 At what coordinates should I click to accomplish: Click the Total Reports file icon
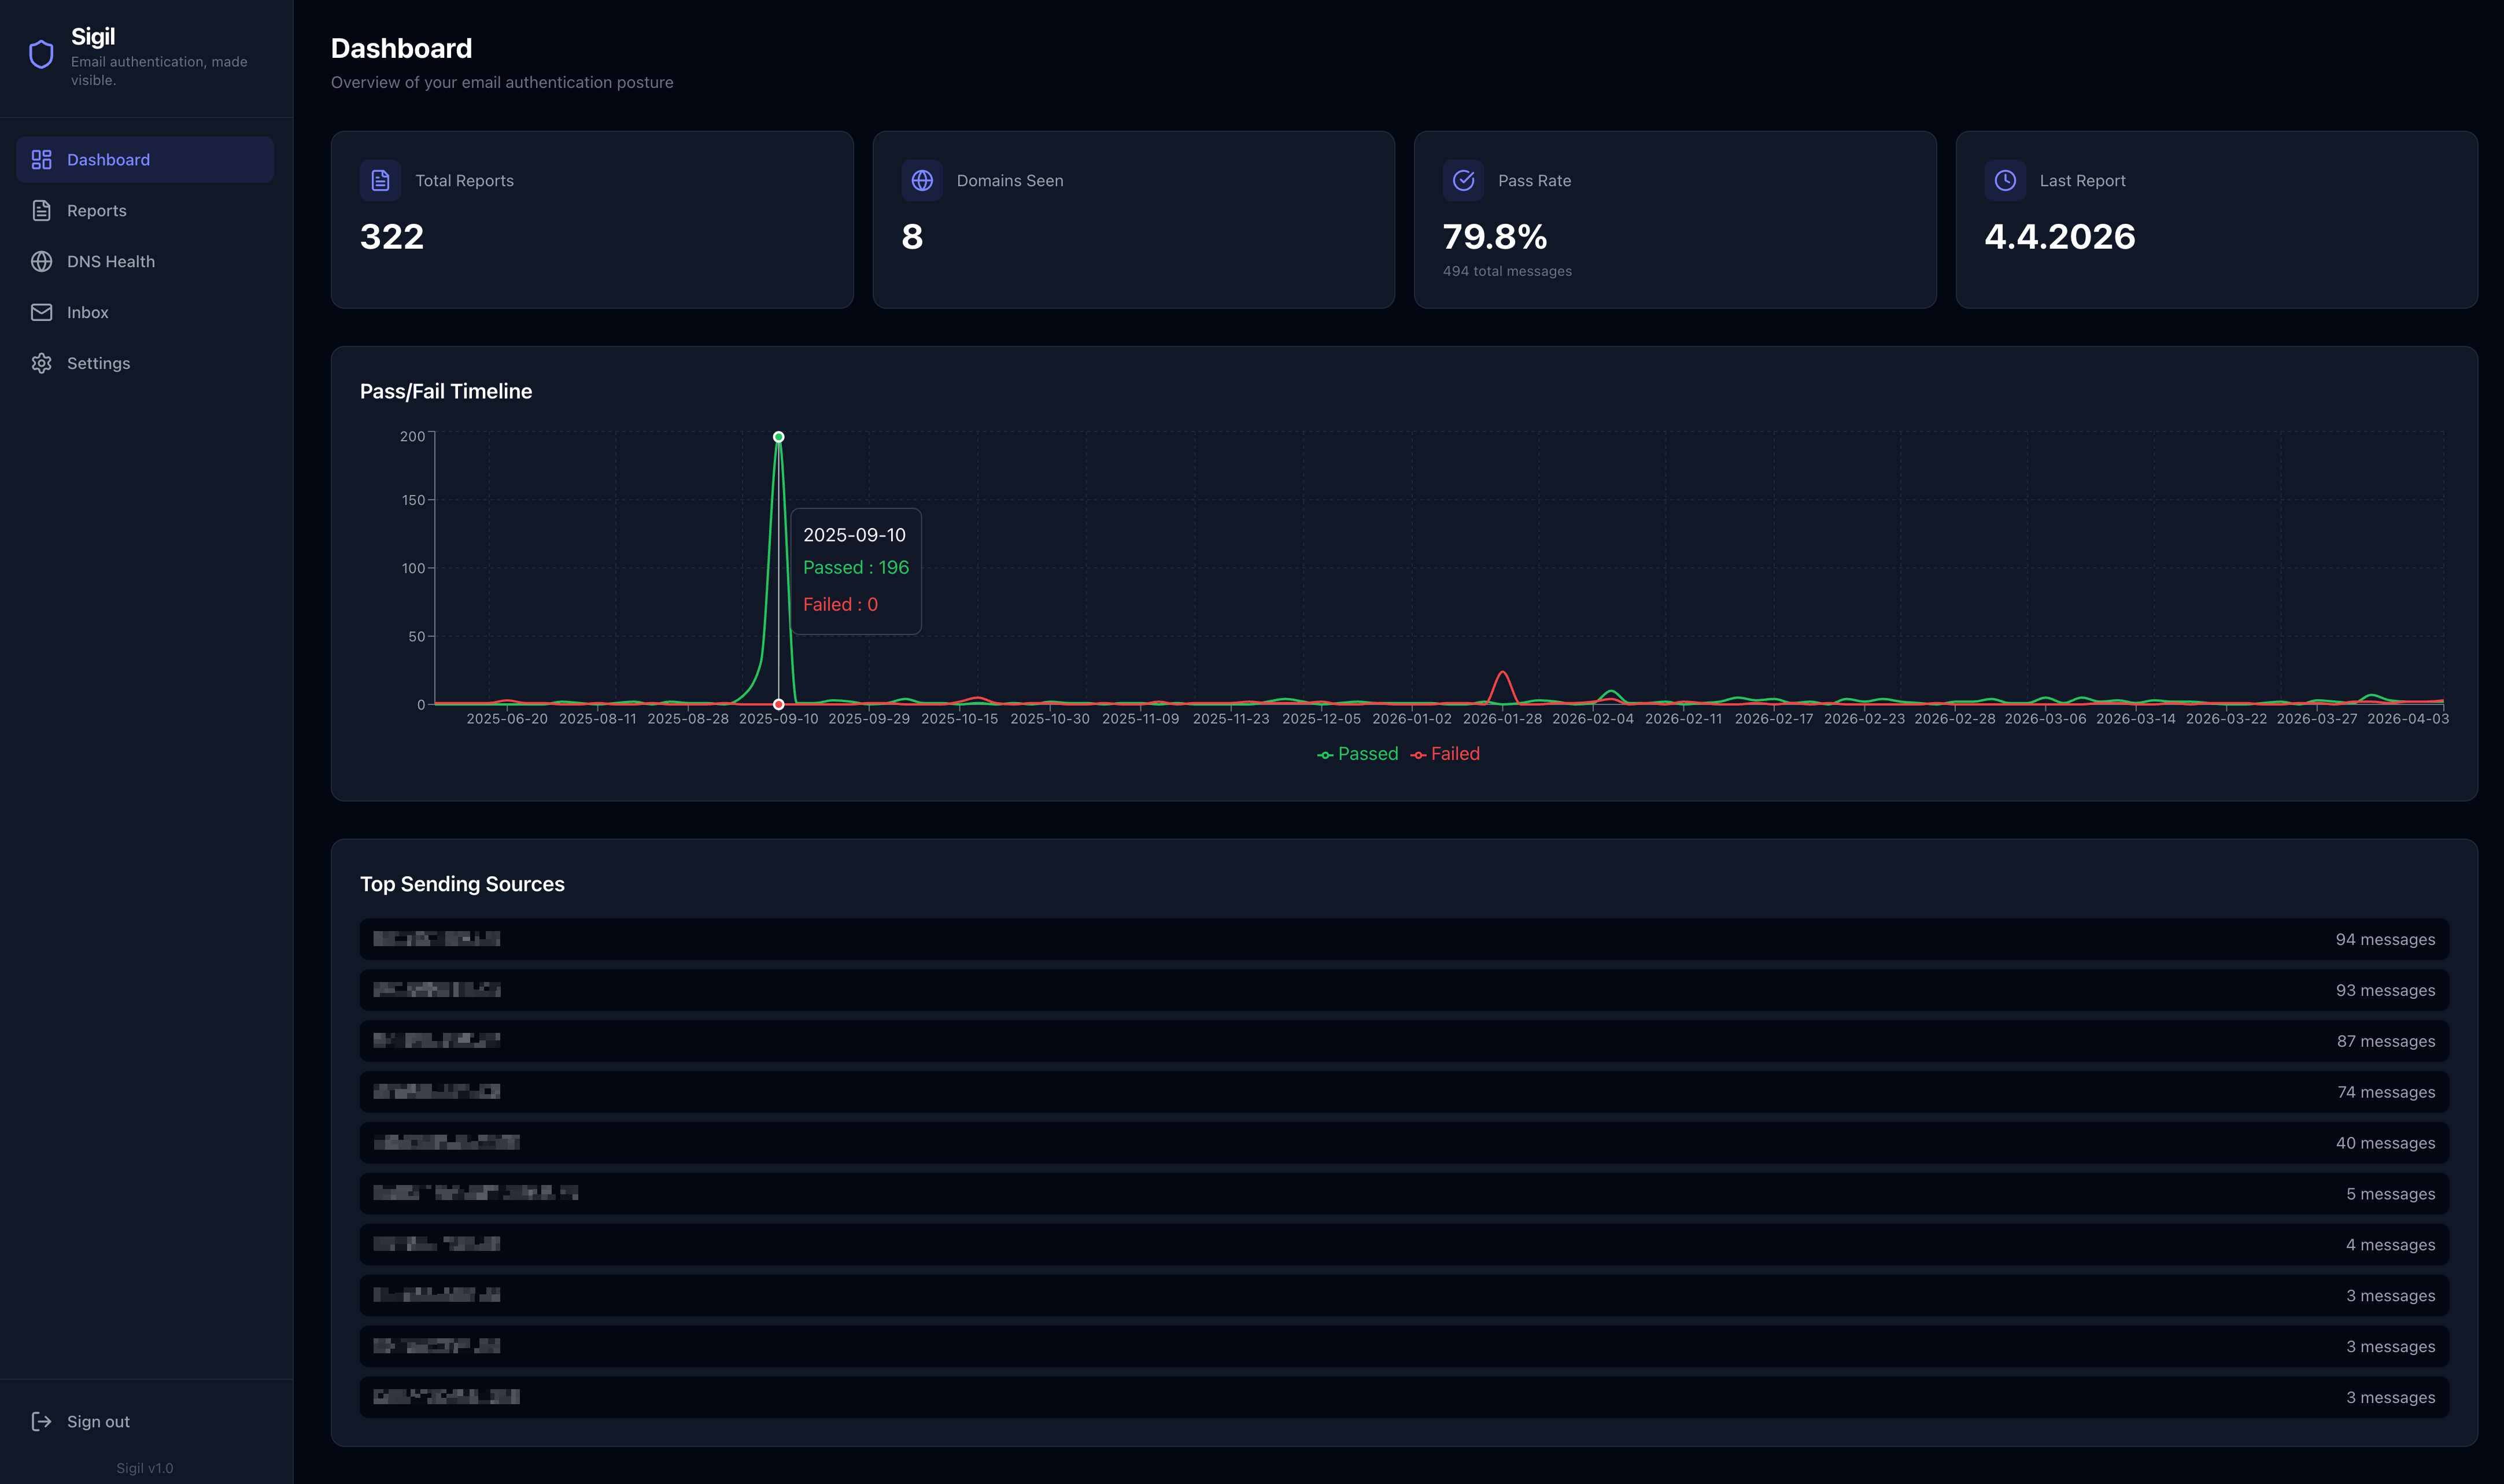coord(380,181)
